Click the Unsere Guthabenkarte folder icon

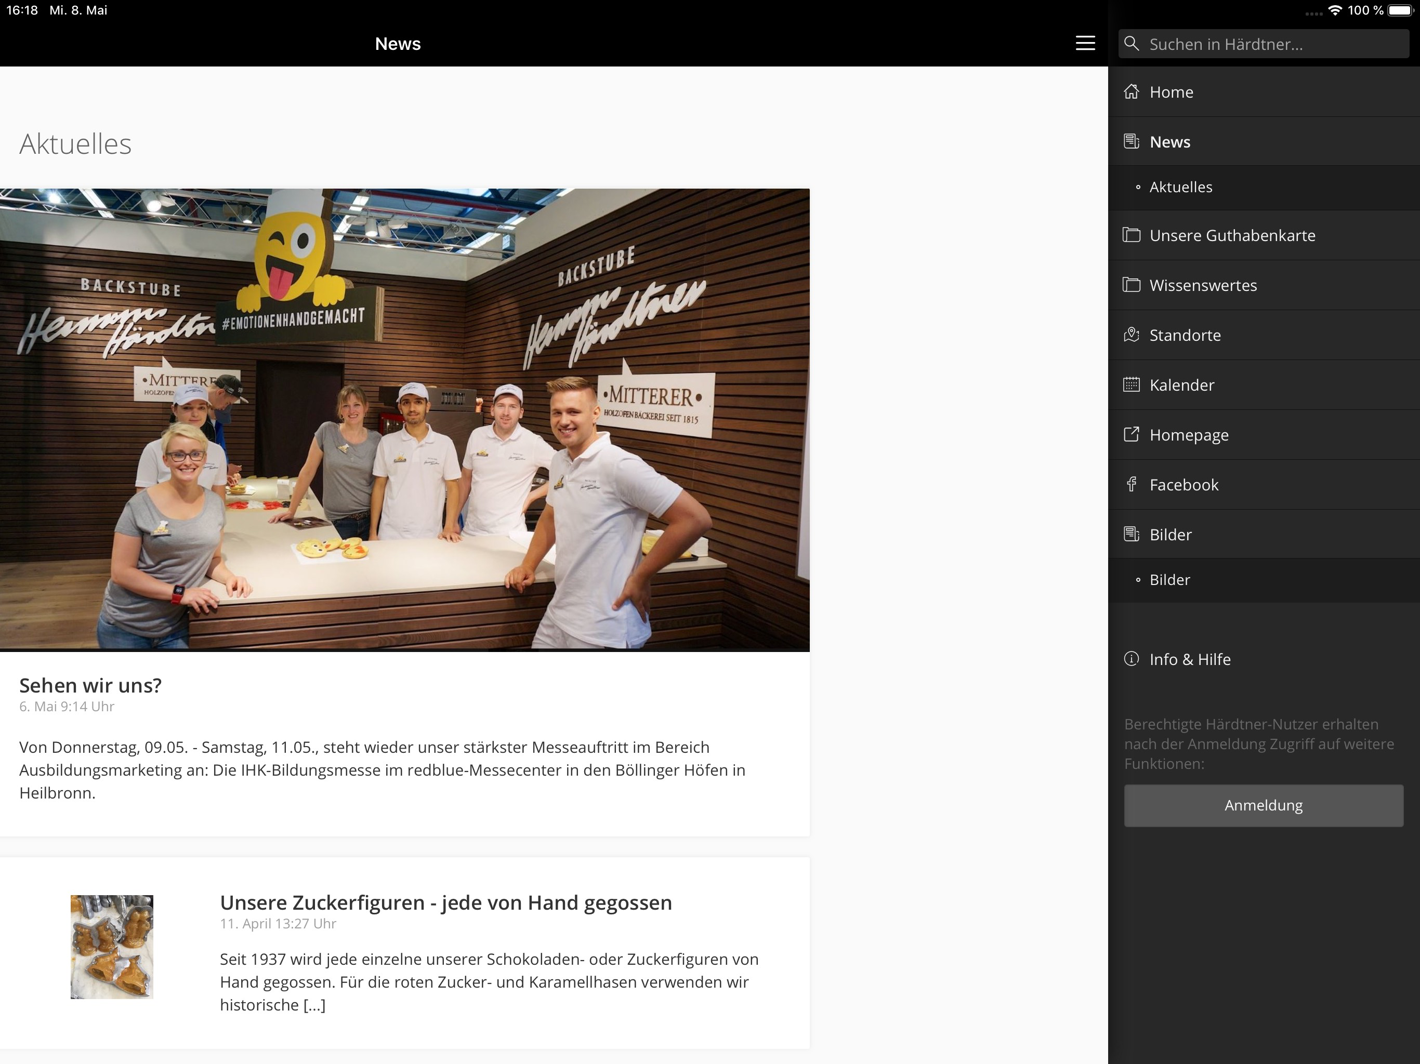click(x=1131, y=235)
